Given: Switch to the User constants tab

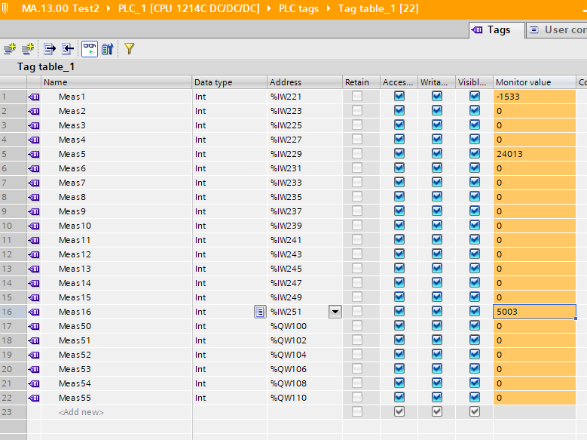Looking at the screenshot, I should tap(558, 29).
